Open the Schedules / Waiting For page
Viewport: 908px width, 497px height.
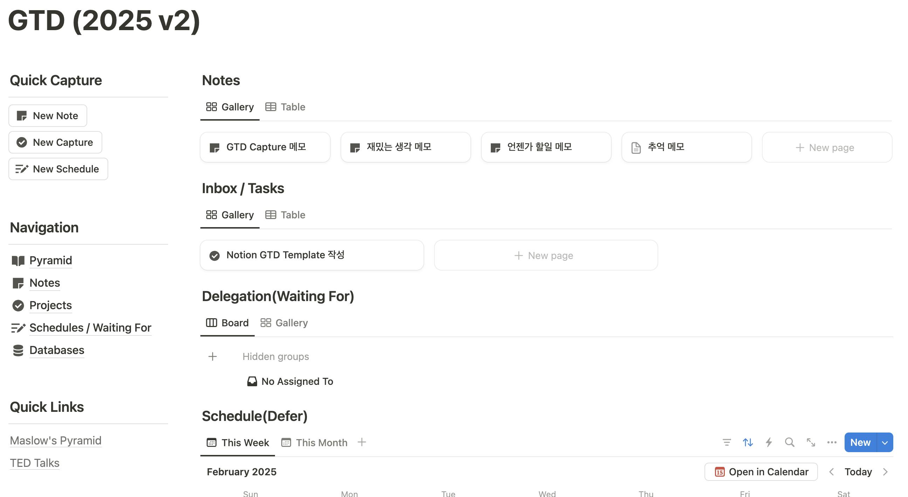pos(90,328)
